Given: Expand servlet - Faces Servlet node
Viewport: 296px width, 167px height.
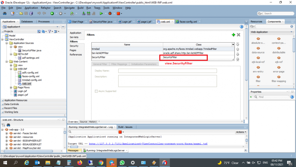Looking at the screenshot, I should pyautogui.click(x=7, y=133).
